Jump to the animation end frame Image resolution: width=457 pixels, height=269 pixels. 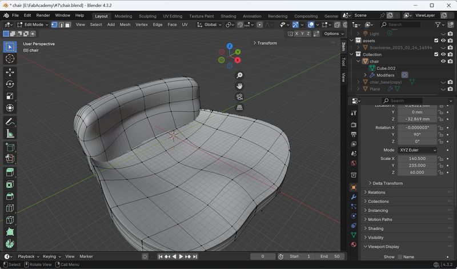195,256
